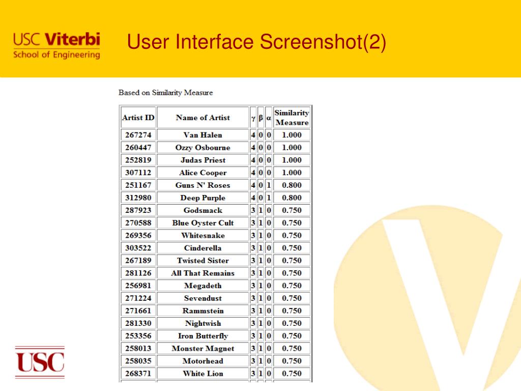Click artist ID 287923
521x391 pixels.
point(138,210)
